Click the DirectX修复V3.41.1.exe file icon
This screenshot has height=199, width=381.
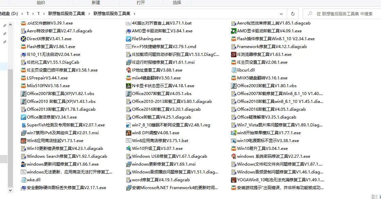pos(23,39)
